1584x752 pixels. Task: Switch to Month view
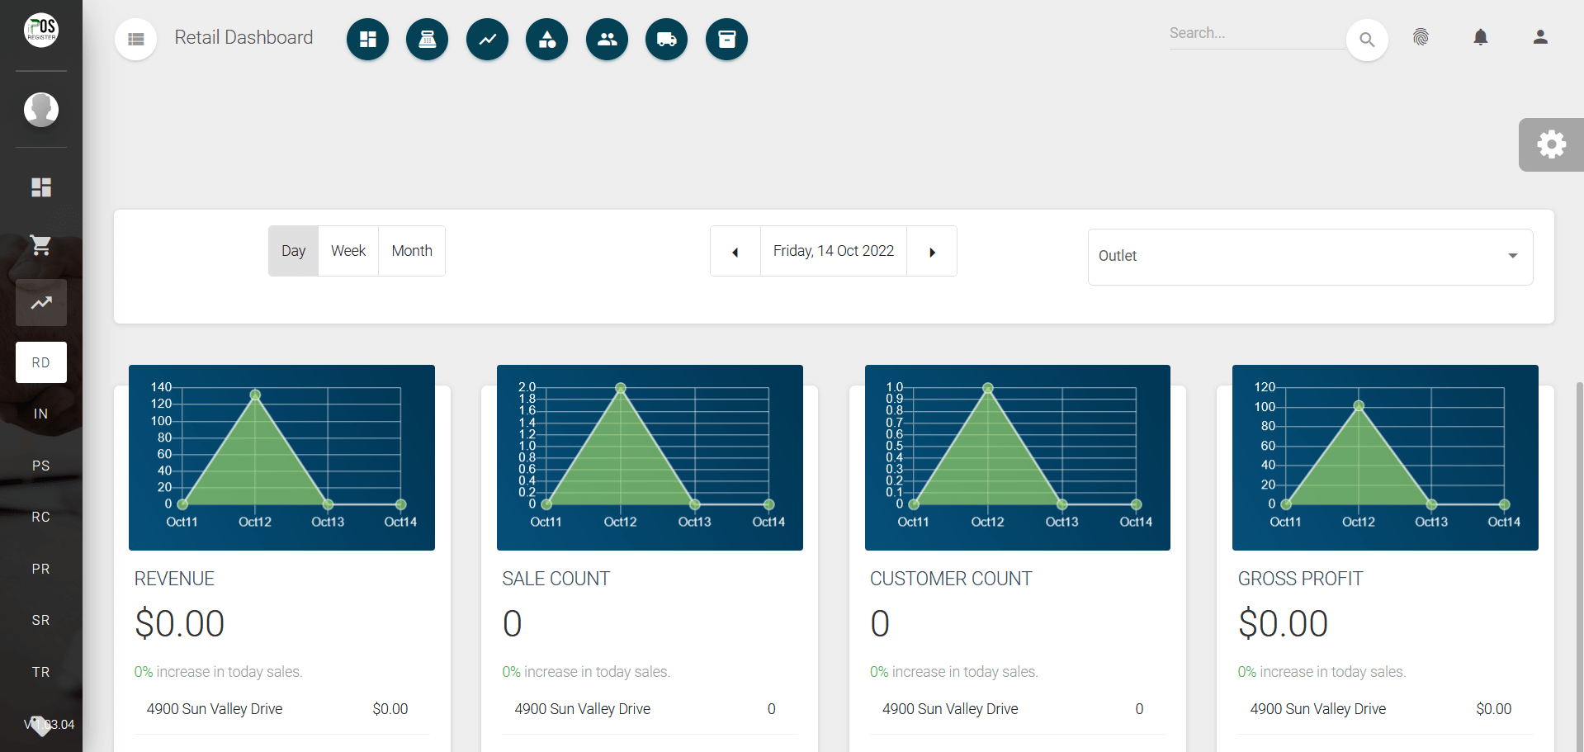tap(412, 251)
